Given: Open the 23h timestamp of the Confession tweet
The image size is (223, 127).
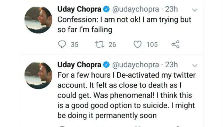Looking at the screenshot, I should 171,10.
